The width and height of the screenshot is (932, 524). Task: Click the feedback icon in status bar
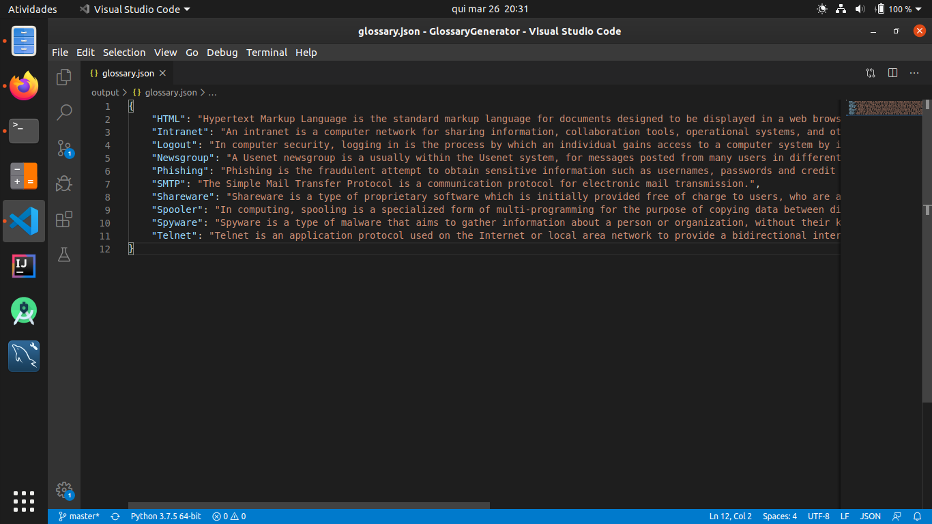897,516
